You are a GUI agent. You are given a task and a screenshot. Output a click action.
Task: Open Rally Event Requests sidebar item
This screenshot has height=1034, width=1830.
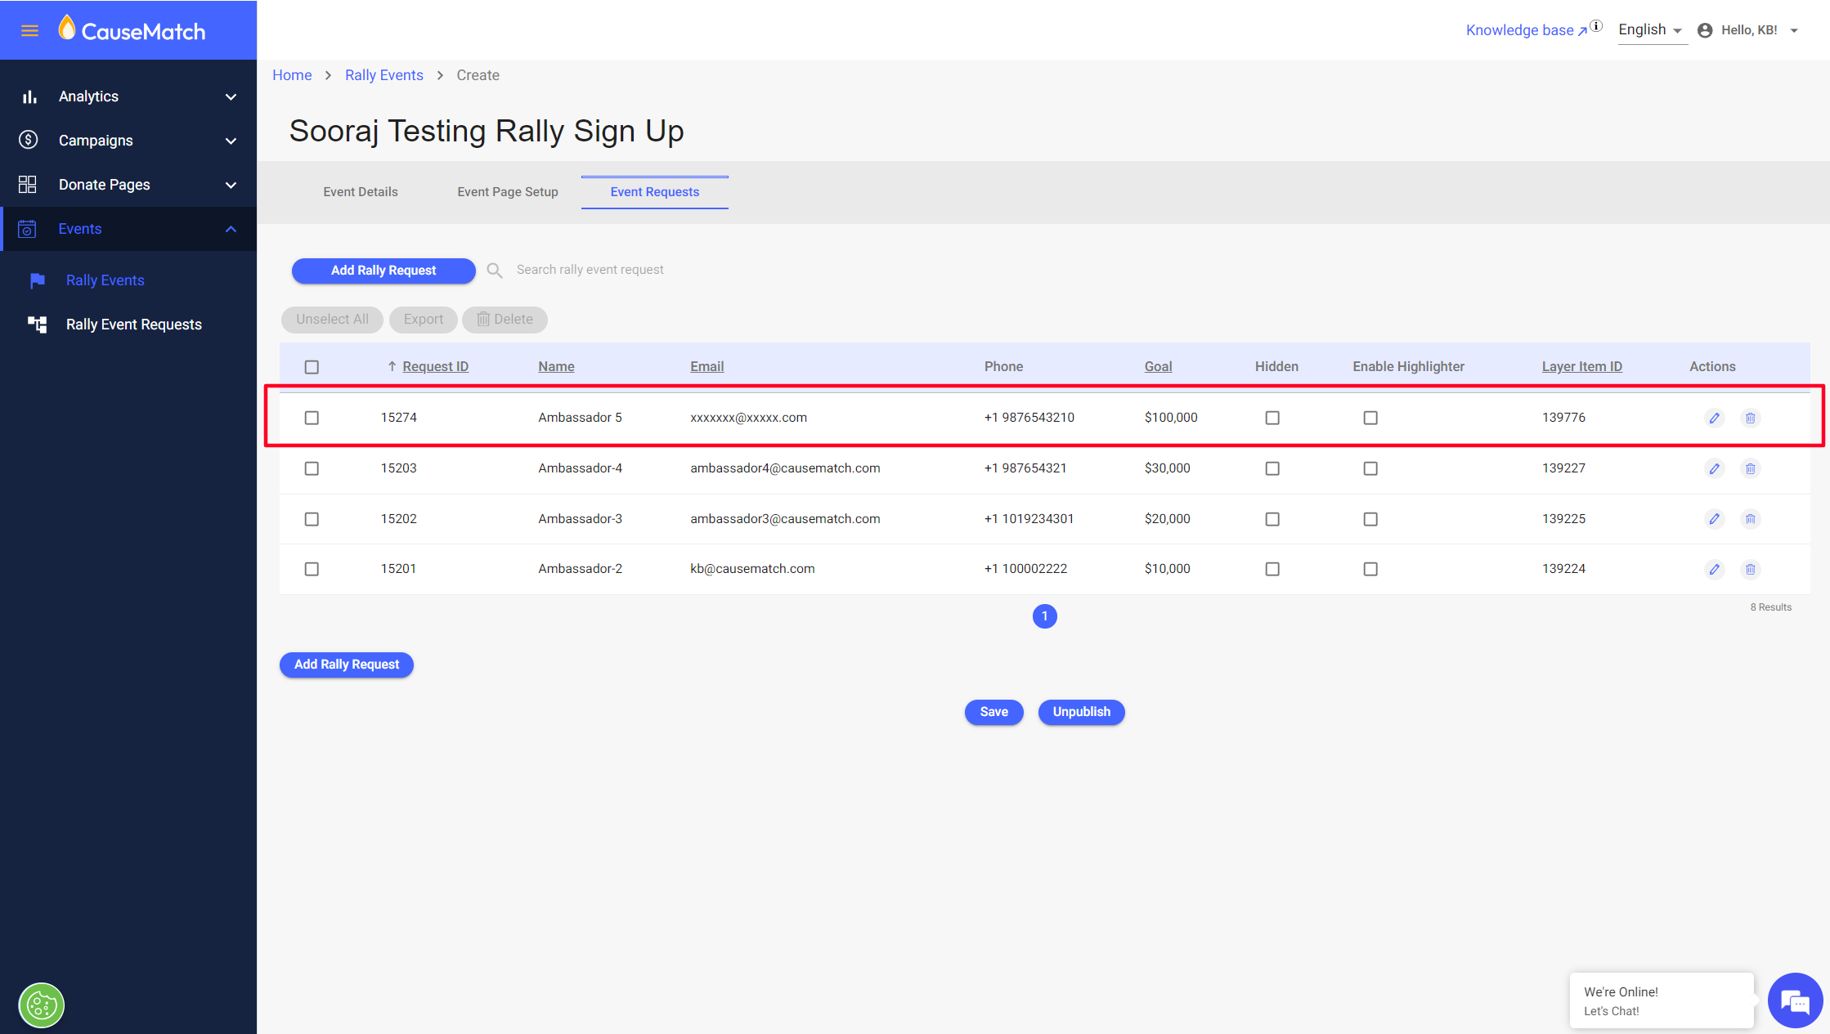133,325
